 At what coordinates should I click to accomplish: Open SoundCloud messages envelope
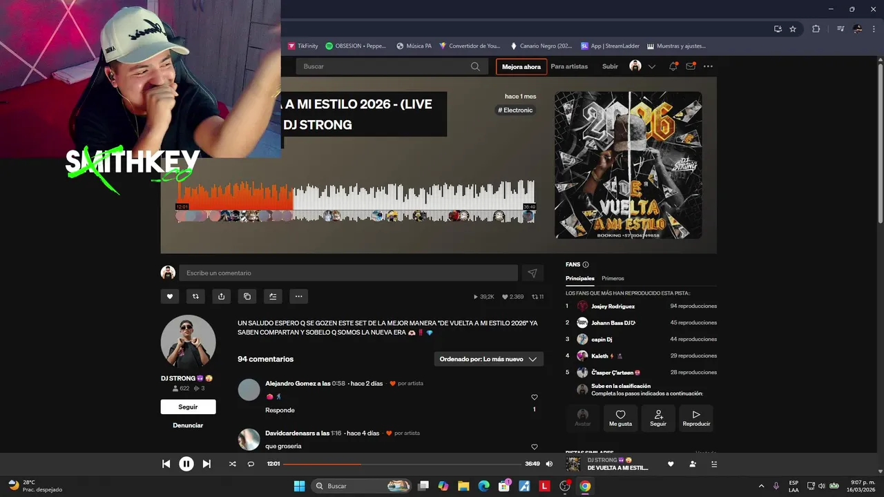pos(691,66)
